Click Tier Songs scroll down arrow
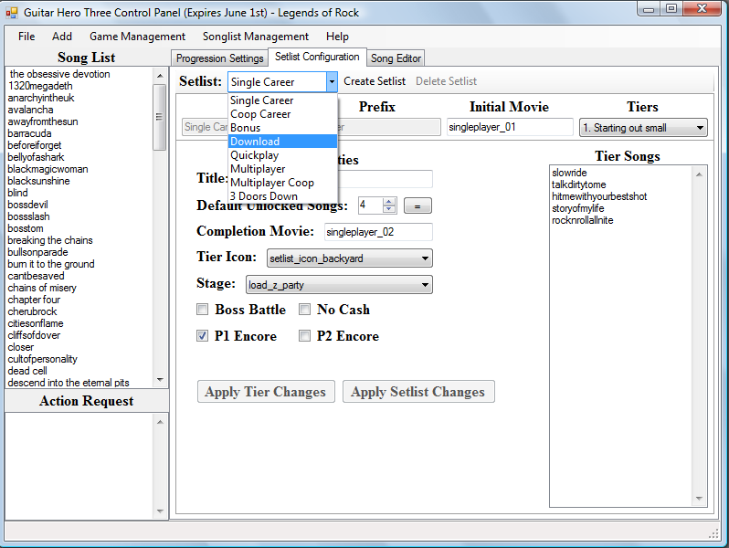The height and width of the screenshot is (548, 729). pyautogui.click(x=699, y=499)
